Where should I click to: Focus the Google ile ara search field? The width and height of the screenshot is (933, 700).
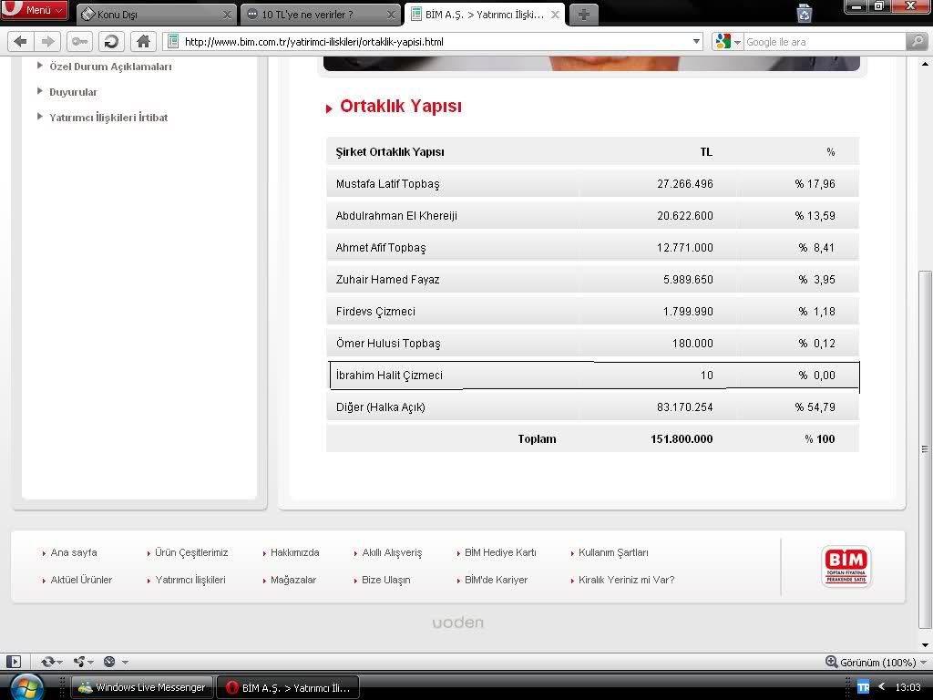824,42
